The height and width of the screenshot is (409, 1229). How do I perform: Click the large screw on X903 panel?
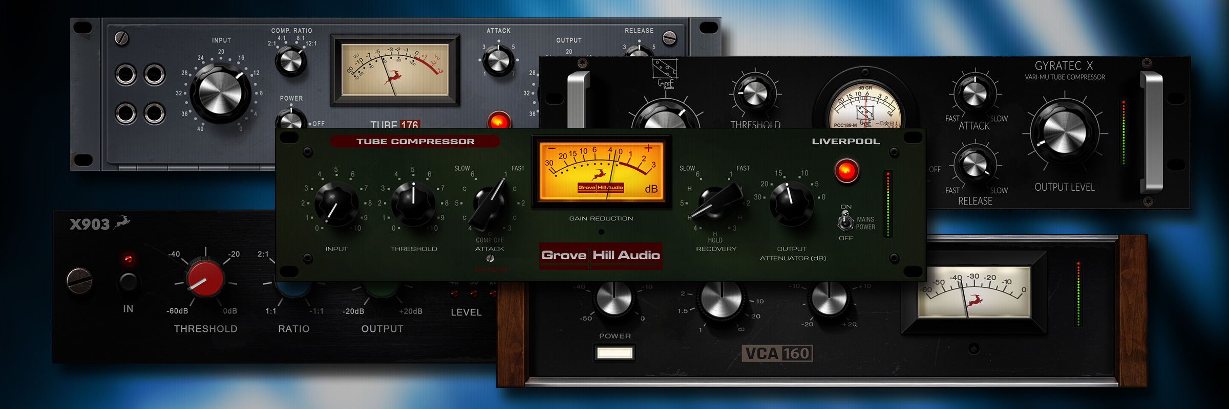point(79,281)
